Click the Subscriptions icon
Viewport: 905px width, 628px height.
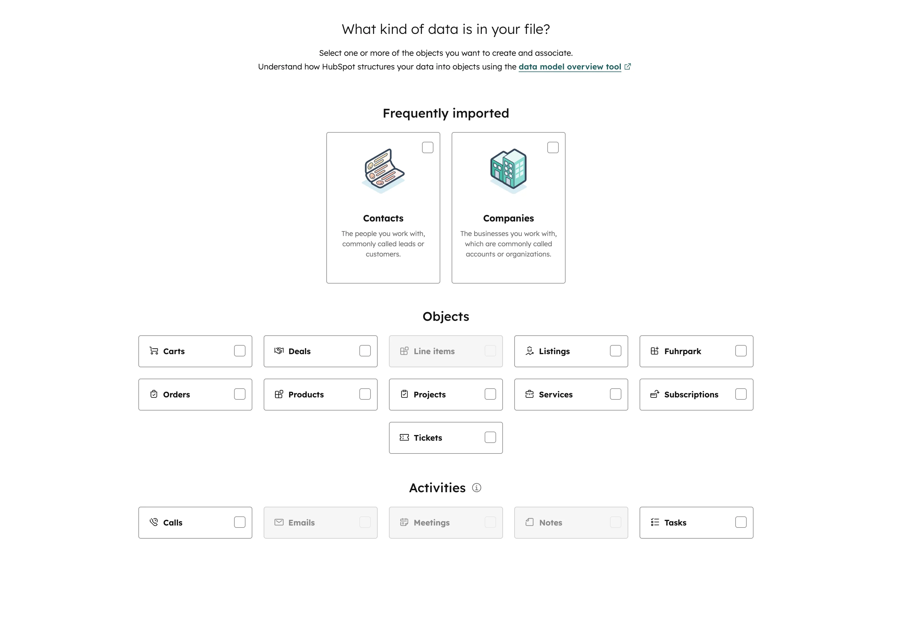pyautogui.click(x=655, y=394)
